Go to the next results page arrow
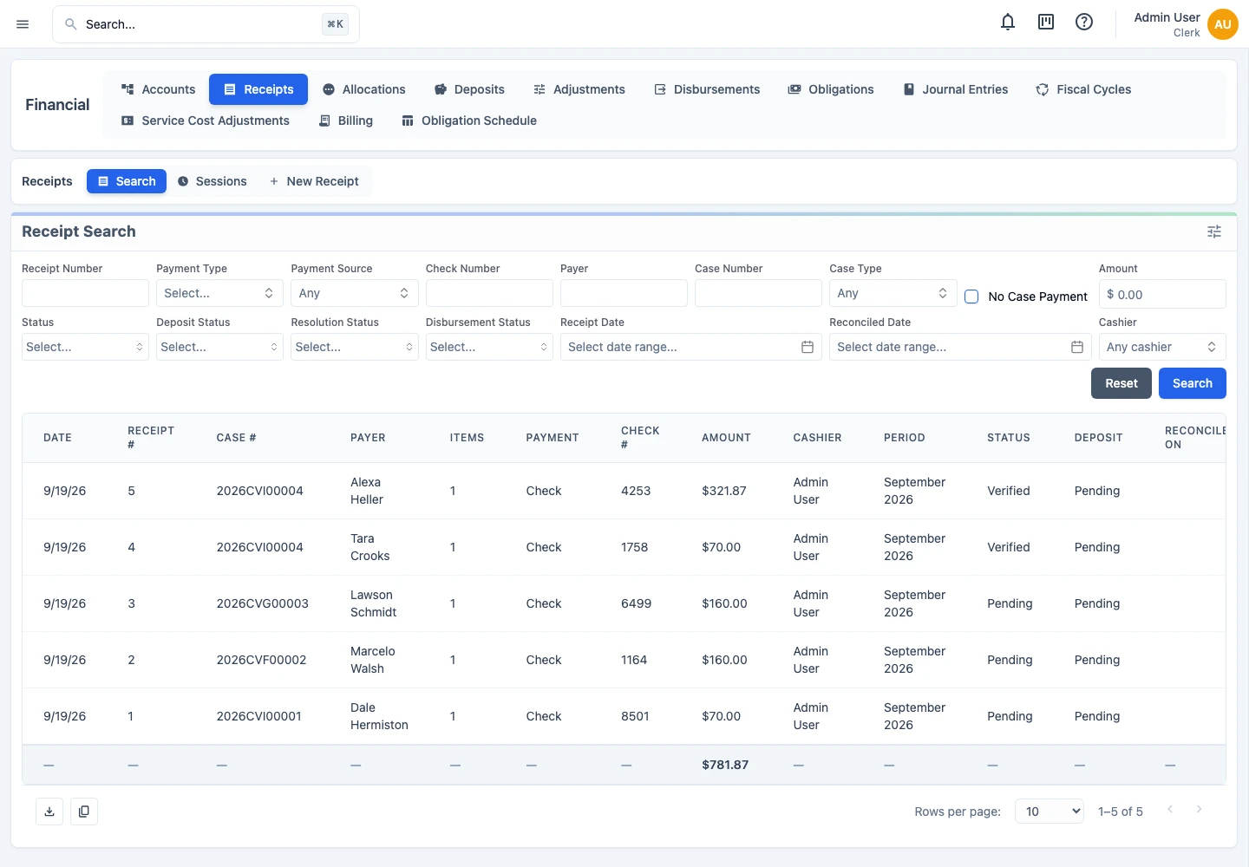The height and width of the screenshot is (867, 1249). [x=1200, y=810]
